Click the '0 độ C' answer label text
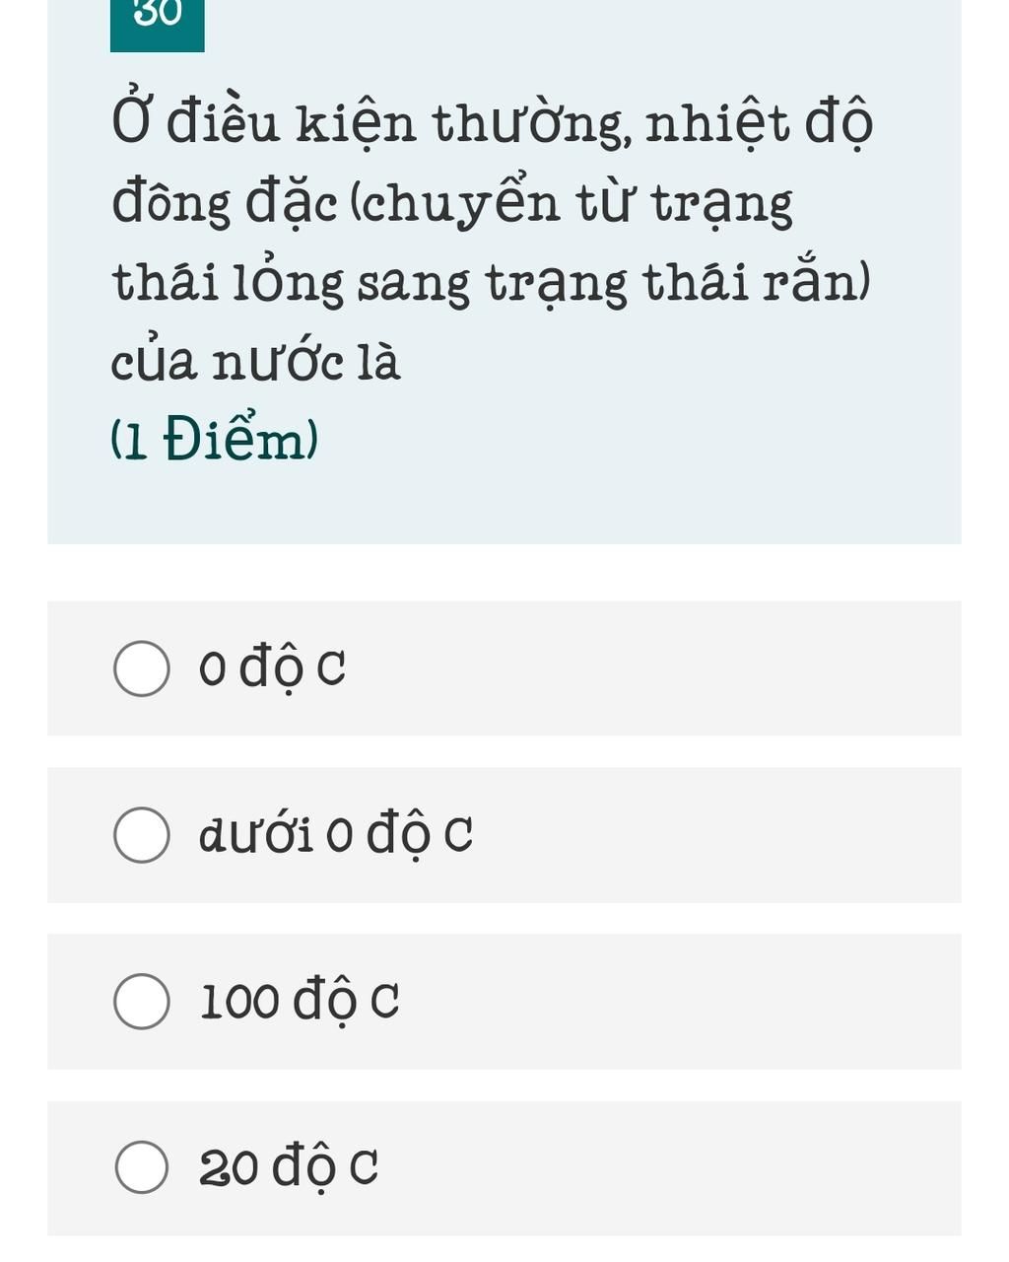 pyautogui.click(x=272, y=669)
